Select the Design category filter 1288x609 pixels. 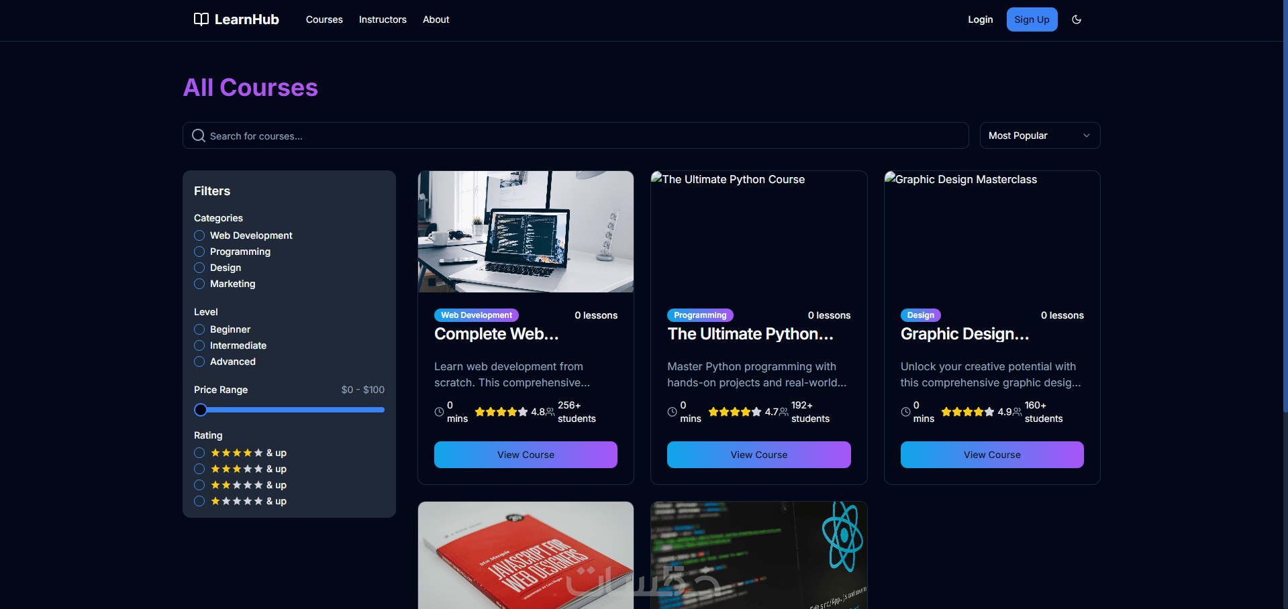(199, 268)
